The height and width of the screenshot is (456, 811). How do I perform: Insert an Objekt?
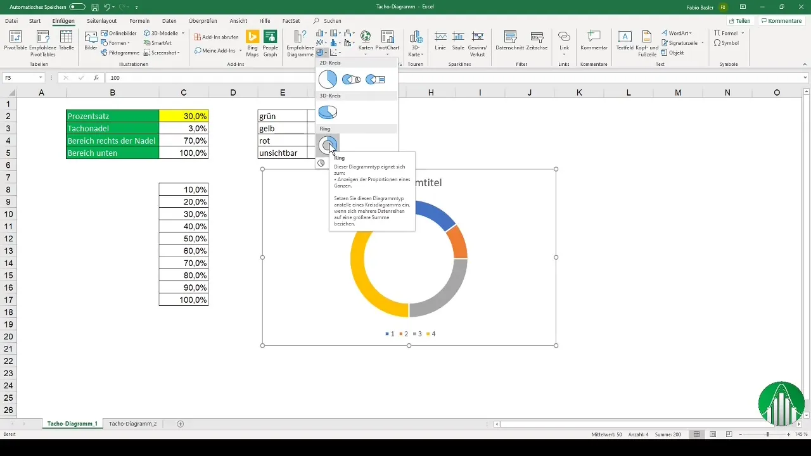tap(672, 53)
